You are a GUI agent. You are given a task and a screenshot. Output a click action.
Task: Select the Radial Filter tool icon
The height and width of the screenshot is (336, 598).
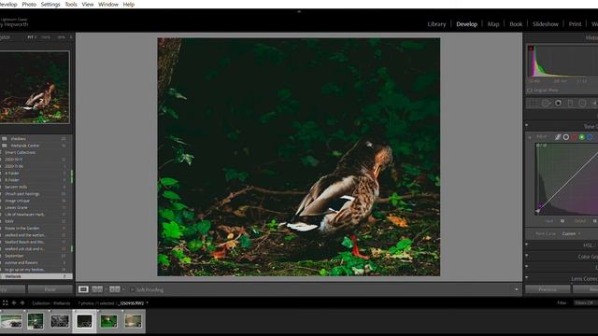pos(582,104)
